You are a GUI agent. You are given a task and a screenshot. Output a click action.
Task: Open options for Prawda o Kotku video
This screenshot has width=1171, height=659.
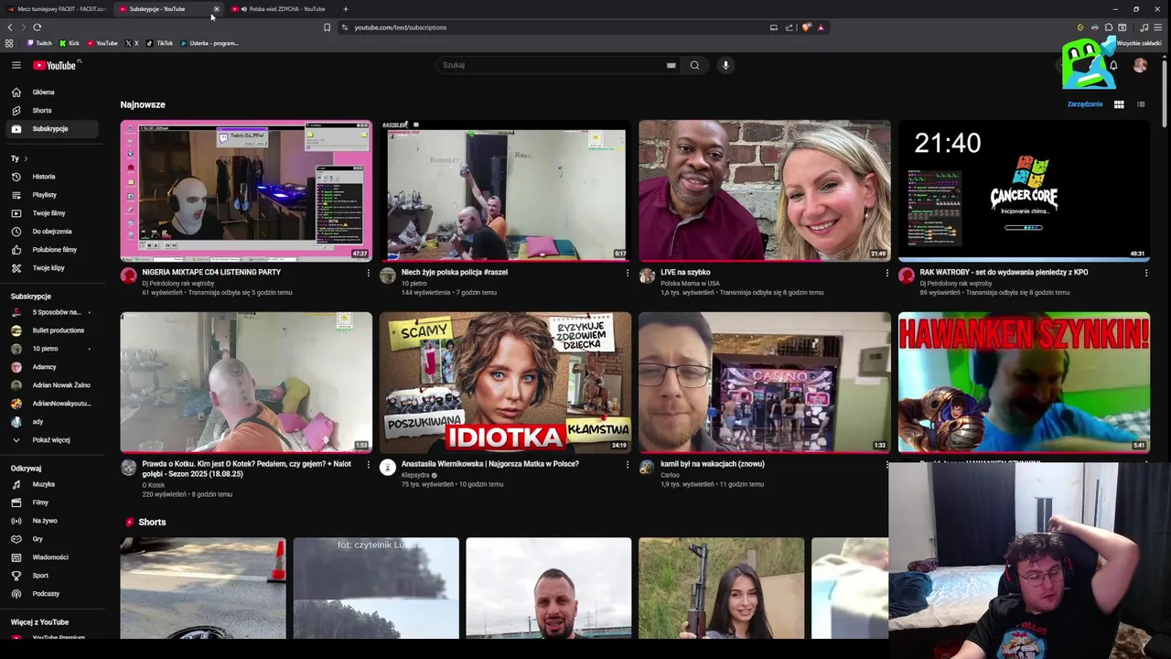[x=368, y=465]
